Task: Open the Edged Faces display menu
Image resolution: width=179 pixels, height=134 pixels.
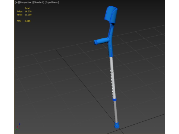Action: pyautogui.click(x=52, y=2)
